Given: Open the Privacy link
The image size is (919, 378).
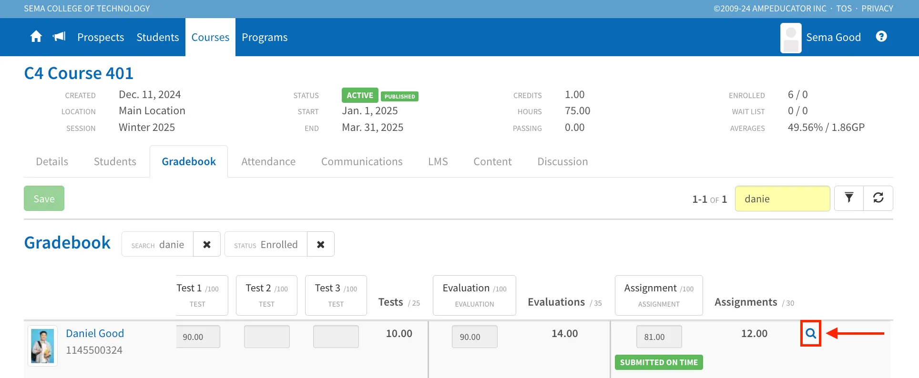Looking at the screenshot, I should [877, 9].
